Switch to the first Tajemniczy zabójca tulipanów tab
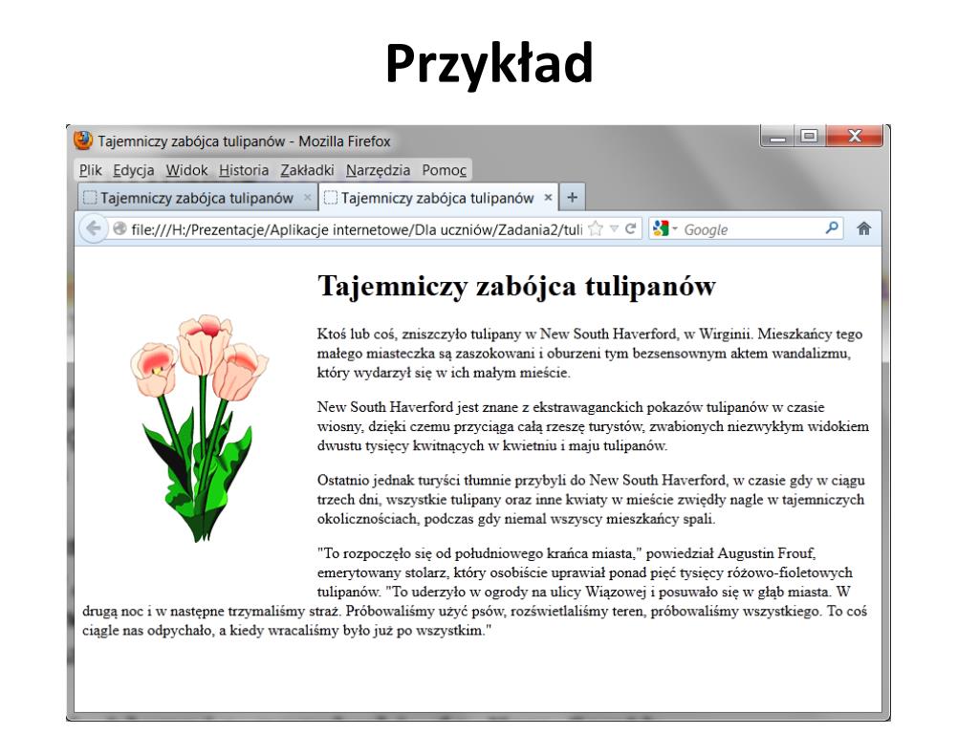Image resolution: width=979 pixels, height=734 pixels. pos(197,198)
